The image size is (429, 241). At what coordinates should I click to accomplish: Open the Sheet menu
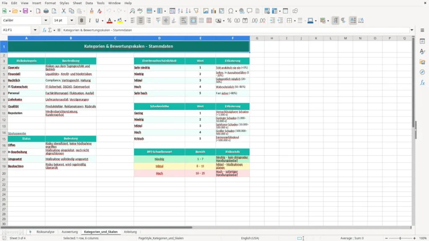pyautogui.click(x=77, y=3)
